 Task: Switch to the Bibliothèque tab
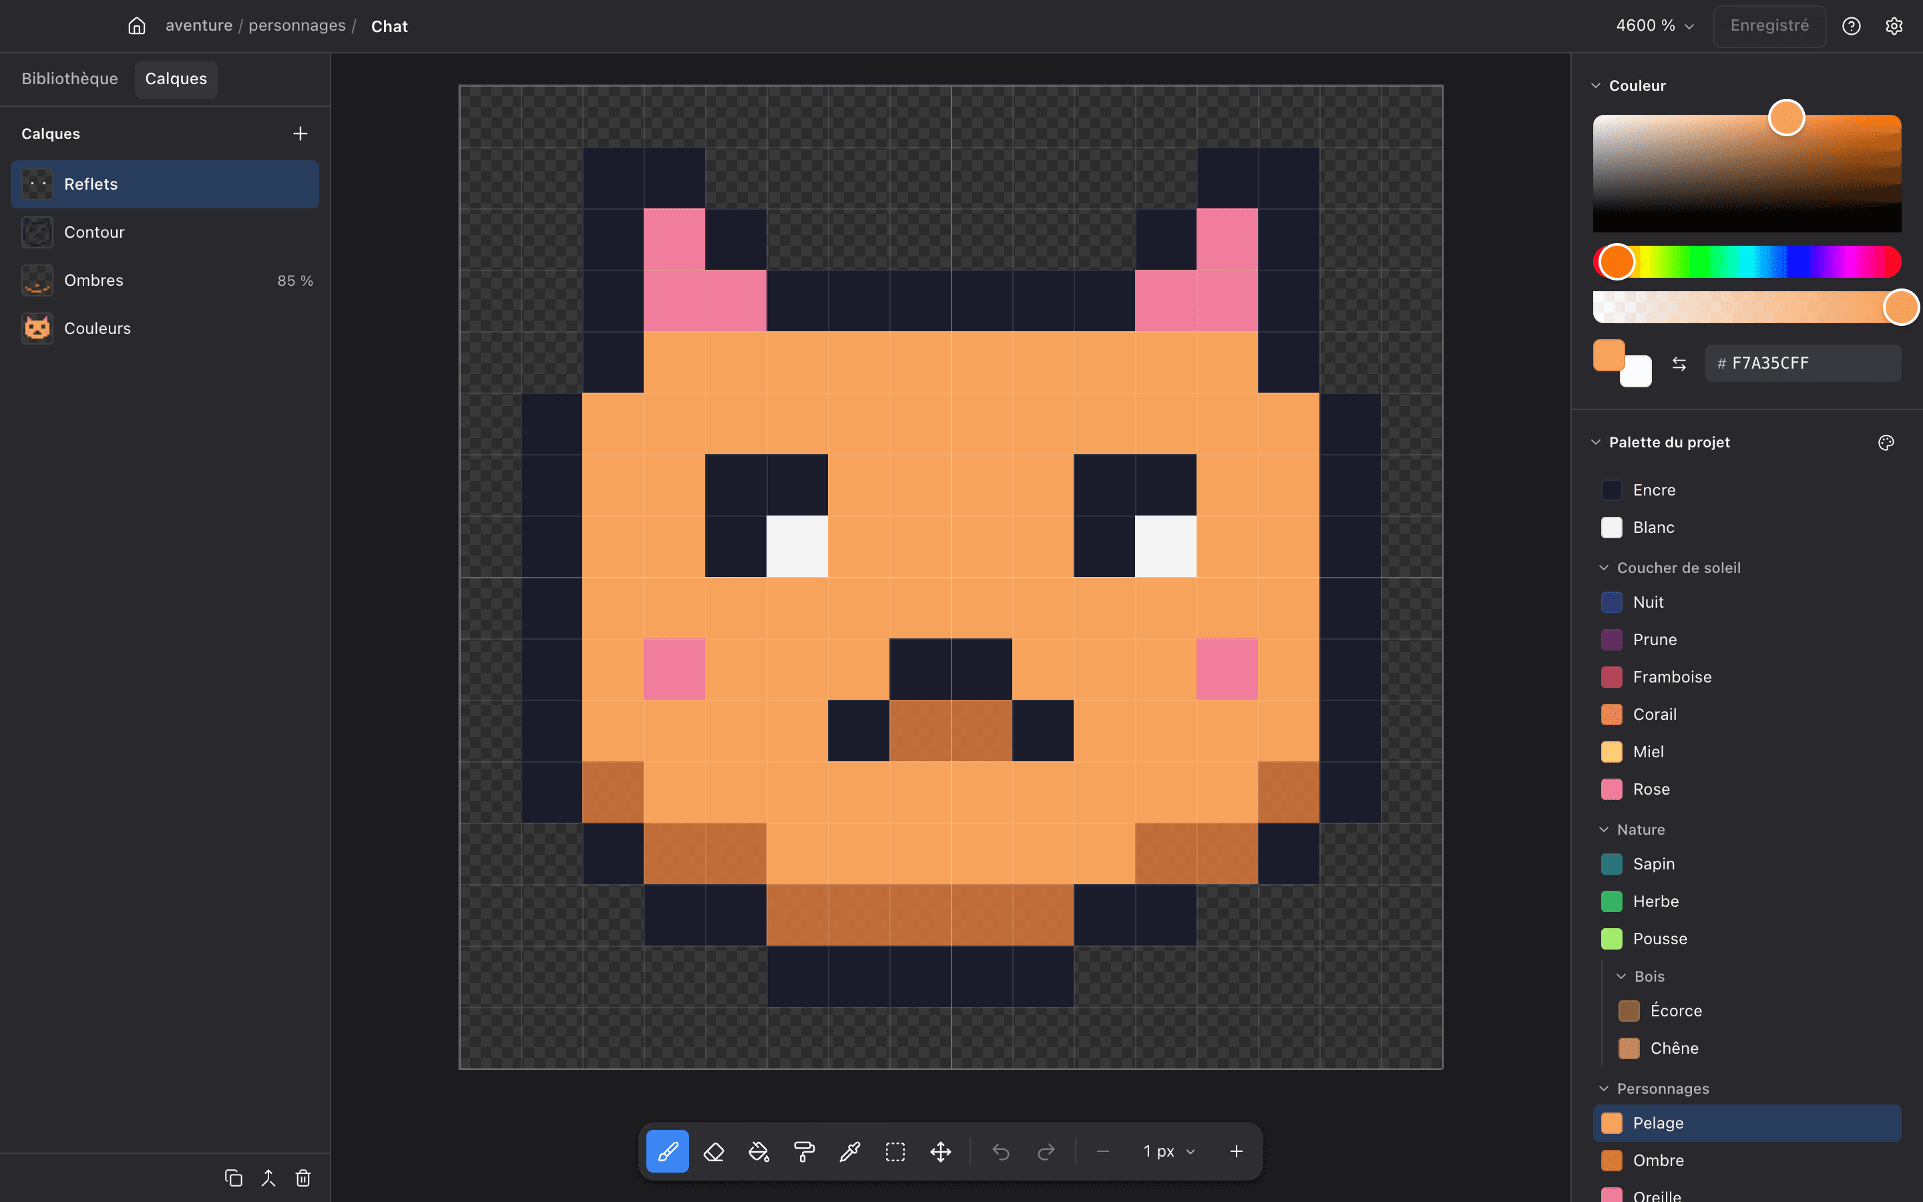[x=70, y=79]
